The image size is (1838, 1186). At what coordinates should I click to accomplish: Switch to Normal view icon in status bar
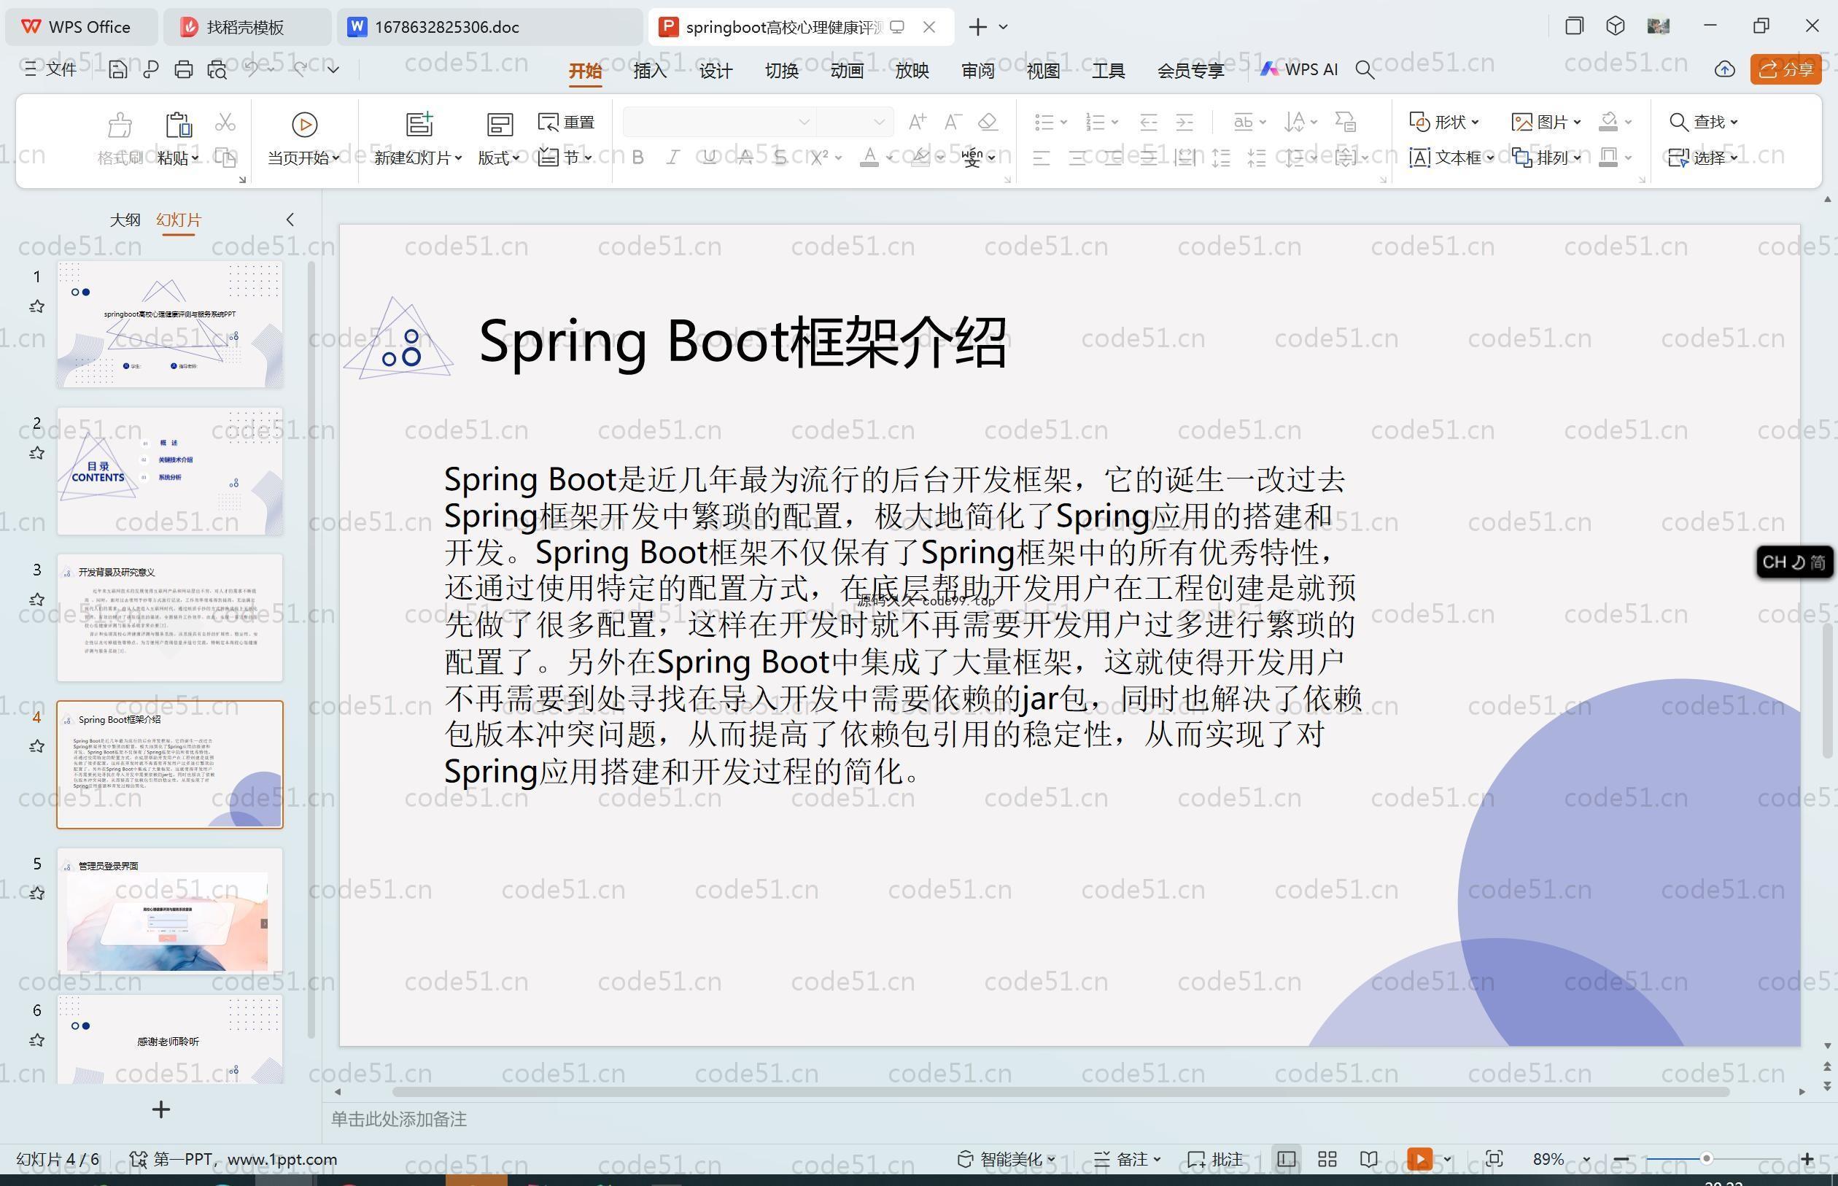pyautogui.click(x=1286, y=1159)
